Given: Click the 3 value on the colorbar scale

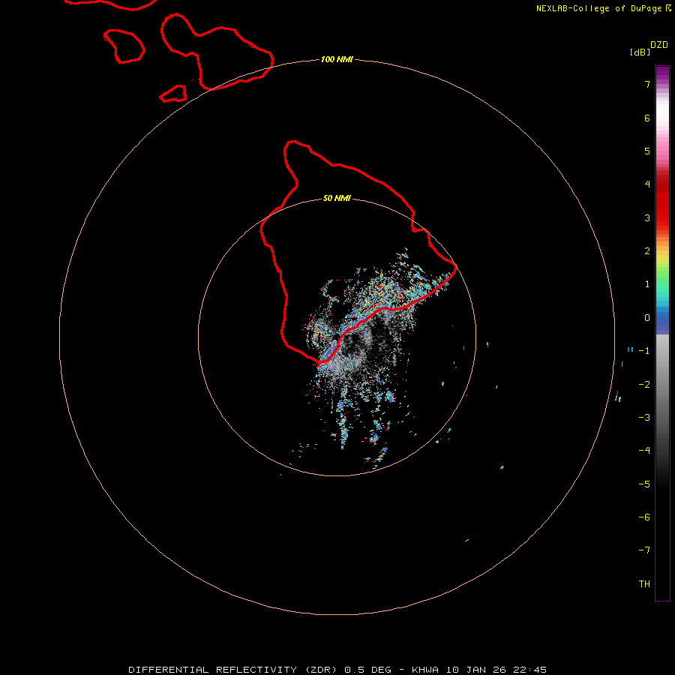Looking at the screenshot, I should pos(647,217).
